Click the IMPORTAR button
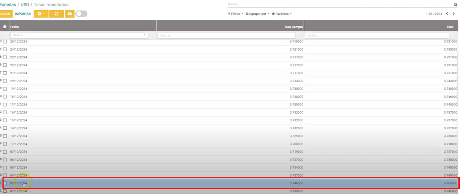Image resolution: width=460 pixels, height=194 pixels. (23, 14)
